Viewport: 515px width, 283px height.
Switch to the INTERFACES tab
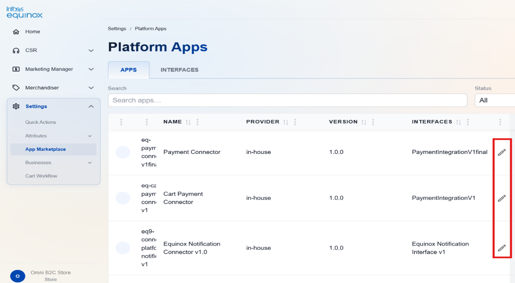click(179, 70)
